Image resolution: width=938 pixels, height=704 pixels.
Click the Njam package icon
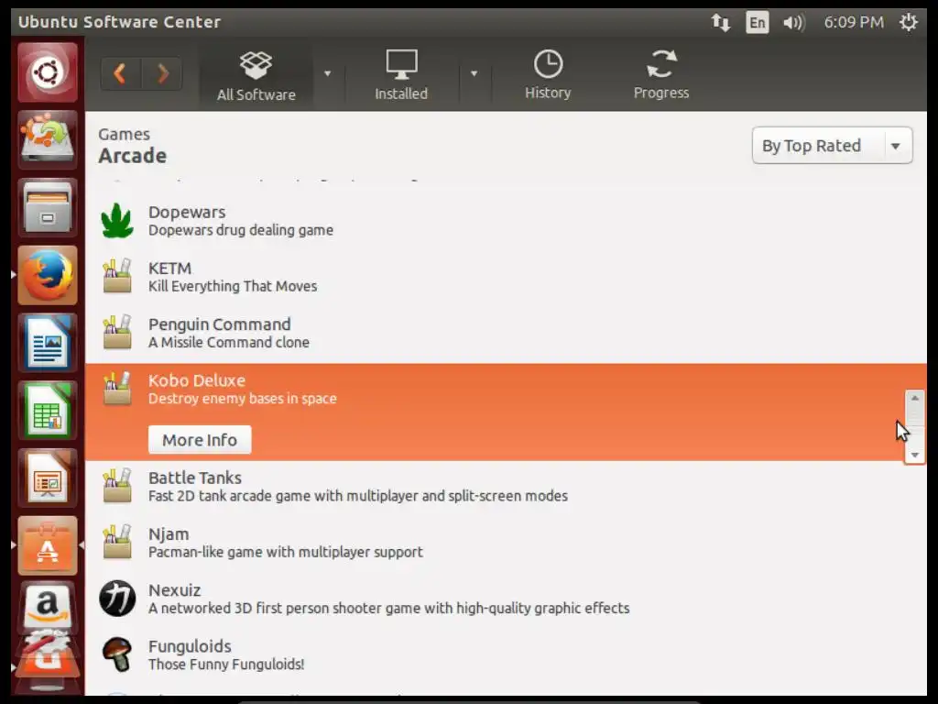click(117, 542)
